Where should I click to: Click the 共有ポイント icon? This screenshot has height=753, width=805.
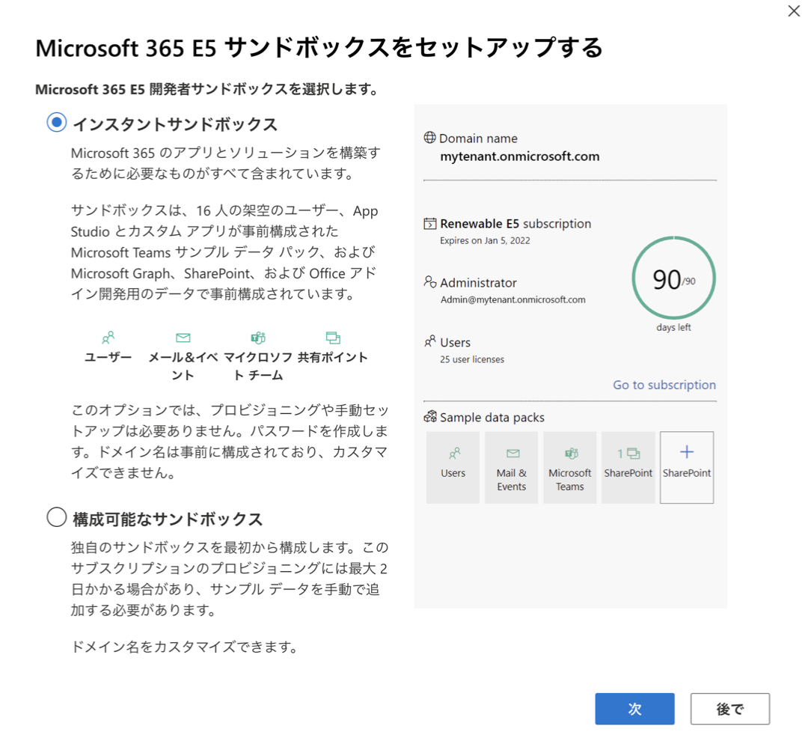point(333,338)
